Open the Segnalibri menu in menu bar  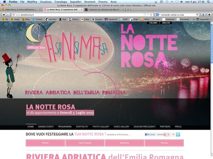pos(75,2)
